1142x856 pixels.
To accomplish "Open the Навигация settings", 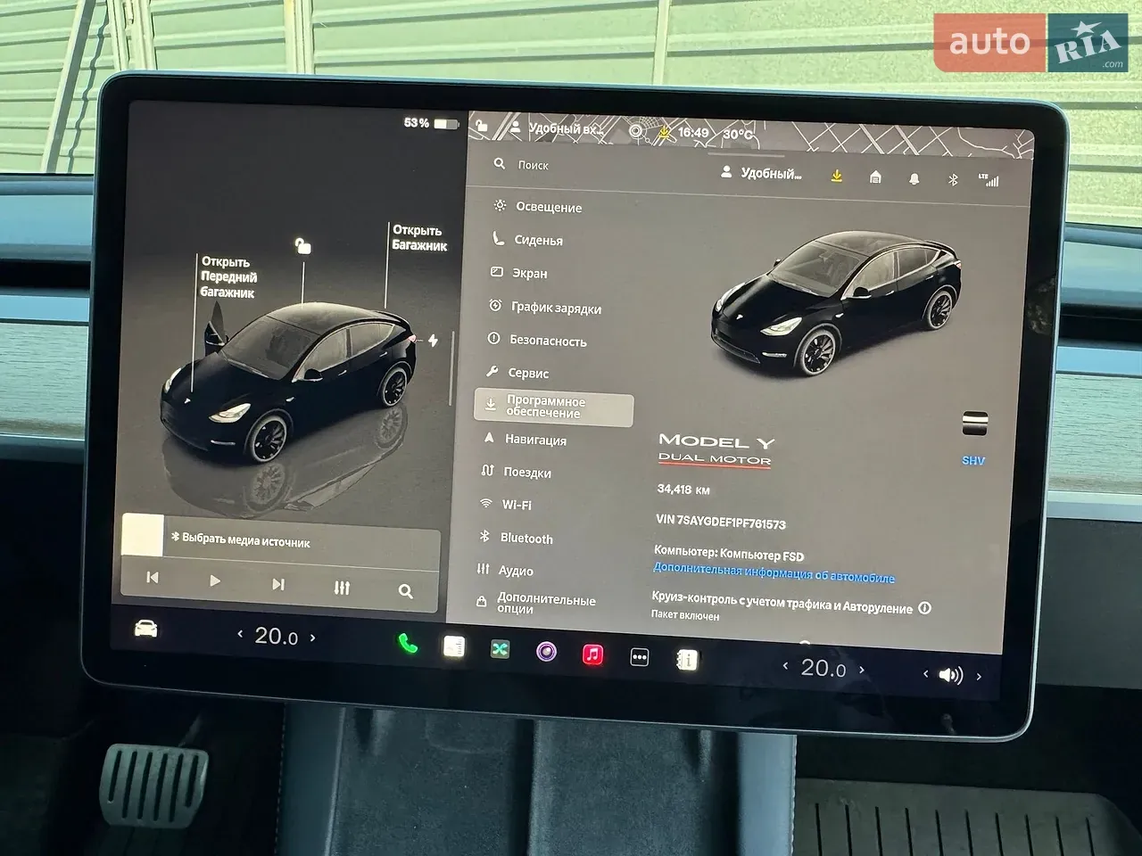I will pos(525,440).
